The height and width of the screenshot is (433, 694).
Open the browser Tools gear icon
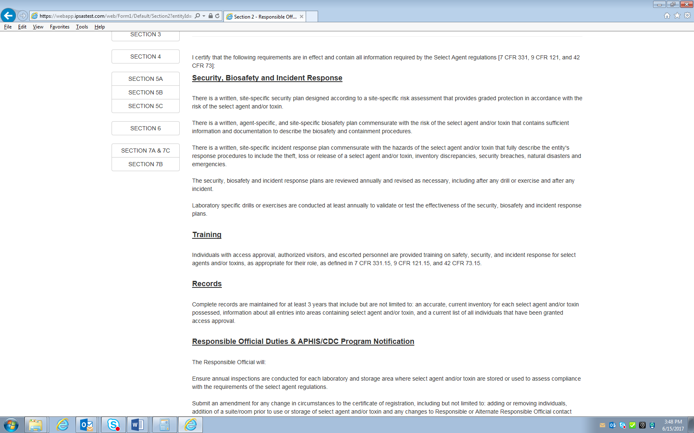click(687, 16)
